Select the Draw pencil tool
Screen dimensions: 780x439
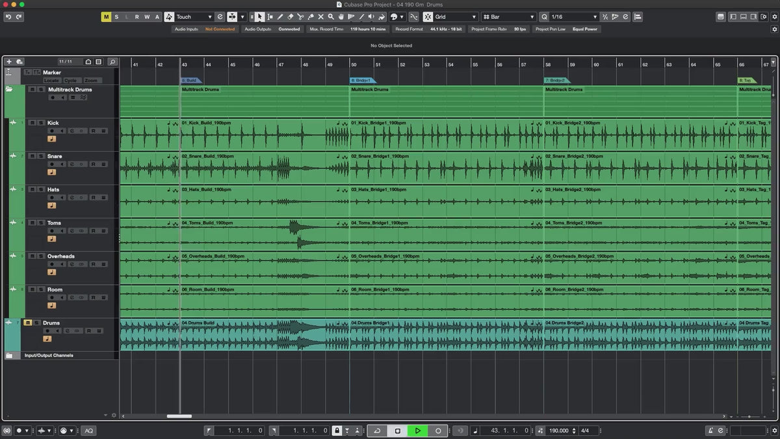[x=280, y=17]
